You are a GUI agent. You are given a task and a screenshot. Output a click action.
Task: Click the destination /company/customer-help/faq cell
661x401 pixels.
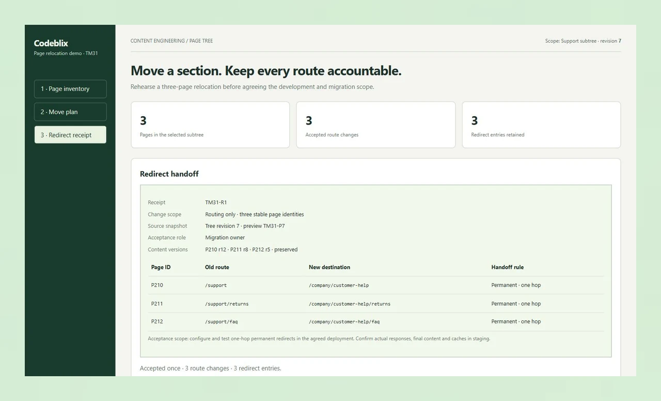344,321
